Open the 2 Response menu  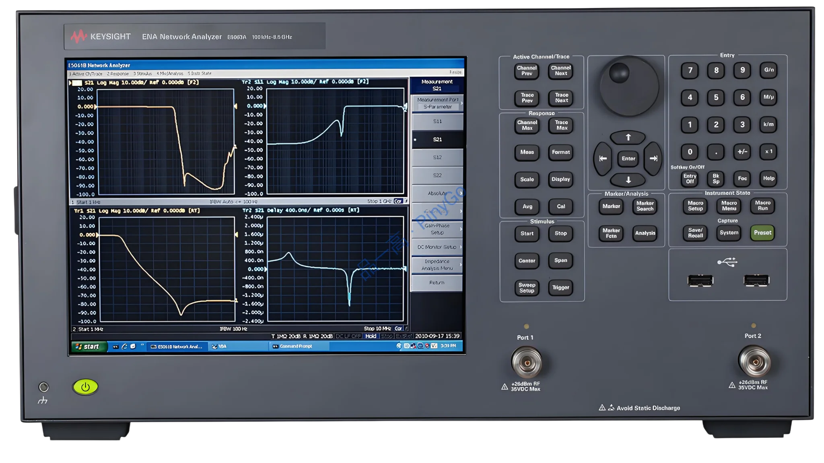118,74
